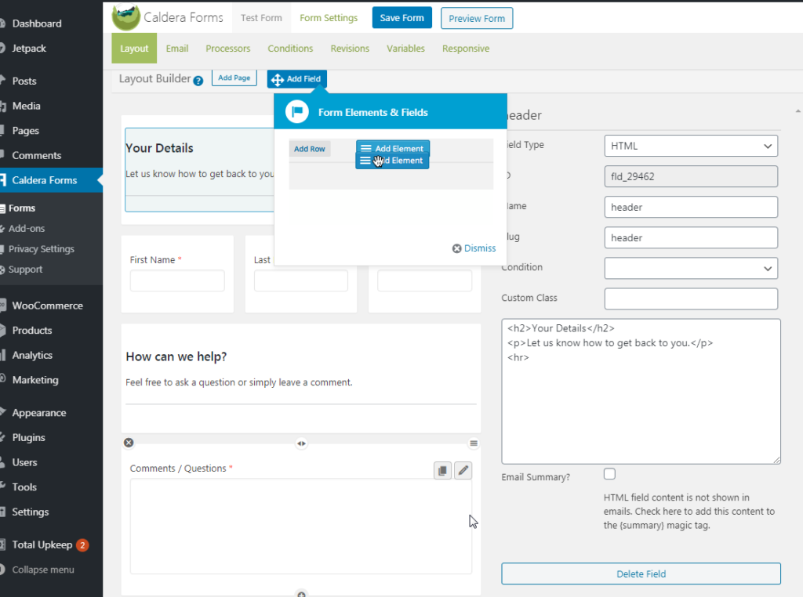The height and width of the screenshot is (597, 803).
Task: Click the Slug input field
Action: (x=691, y=238)
